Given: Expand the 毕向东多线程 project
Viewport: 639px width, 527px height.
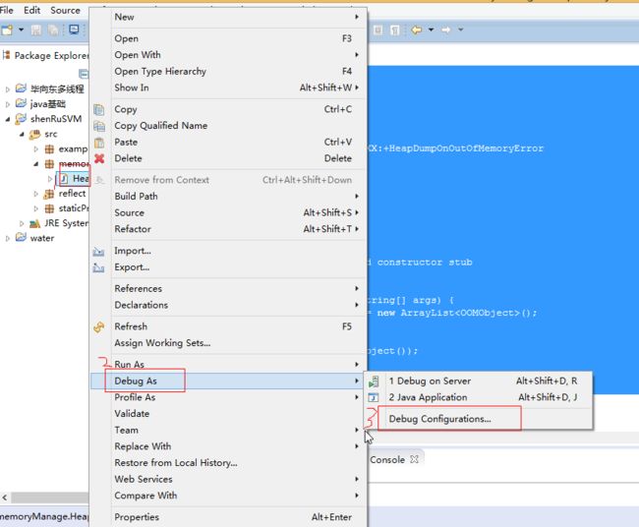Looking at the screenshot, I should [x=7, y=88].
